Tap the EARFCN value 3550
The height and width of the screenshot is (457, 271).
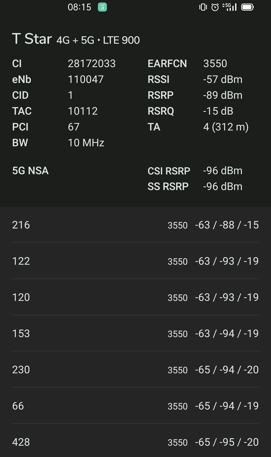pyautogui.click(x=215, y=64)
